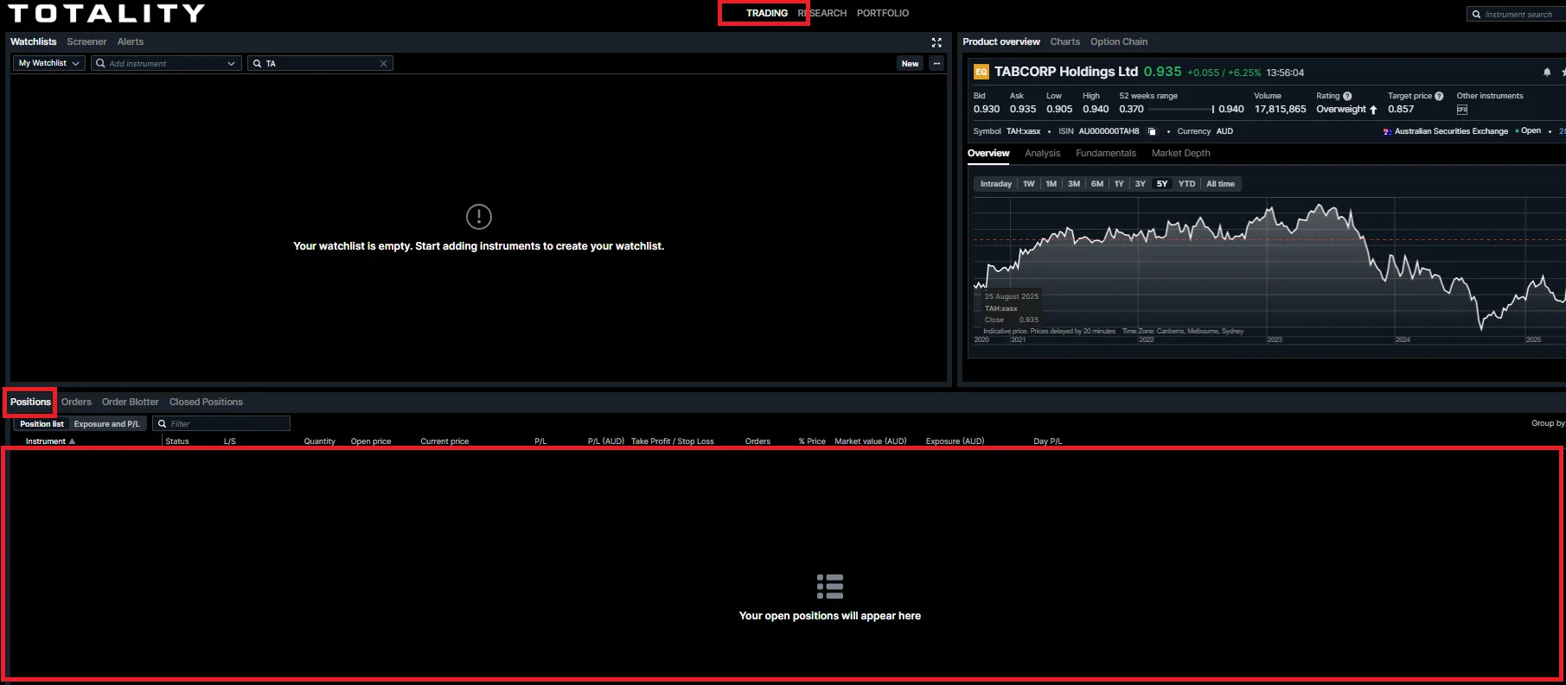Open the Orders tab

(x=76, y=402)
